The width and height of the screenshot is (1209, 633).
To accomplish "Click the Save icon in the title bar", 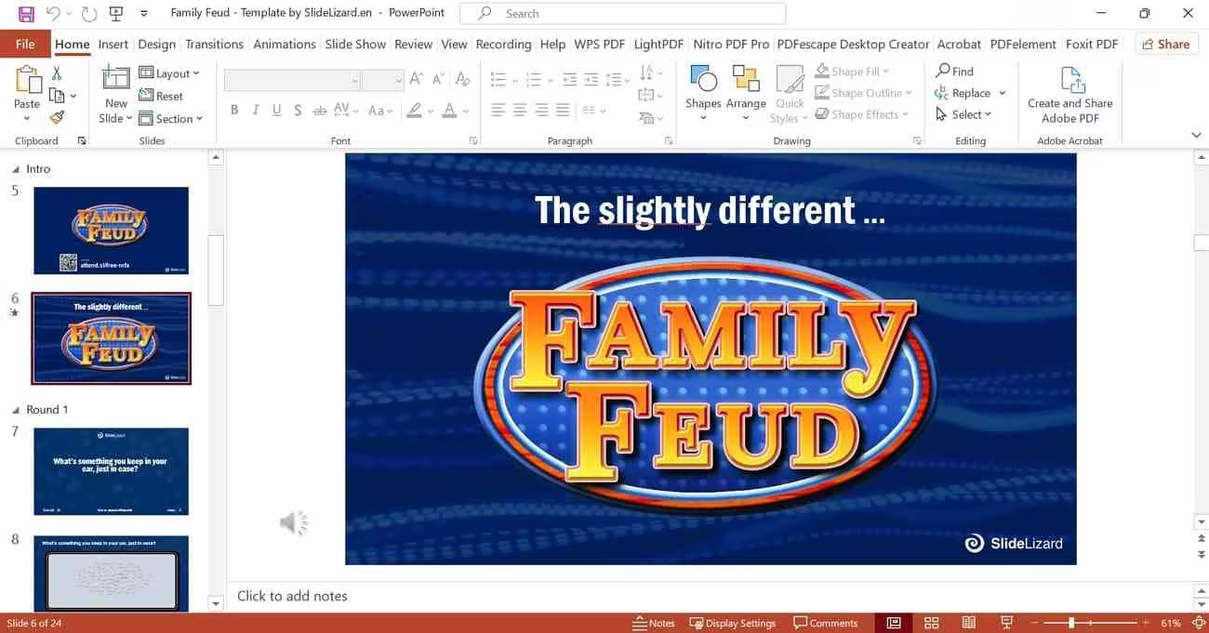I will [x=26, y=13].
